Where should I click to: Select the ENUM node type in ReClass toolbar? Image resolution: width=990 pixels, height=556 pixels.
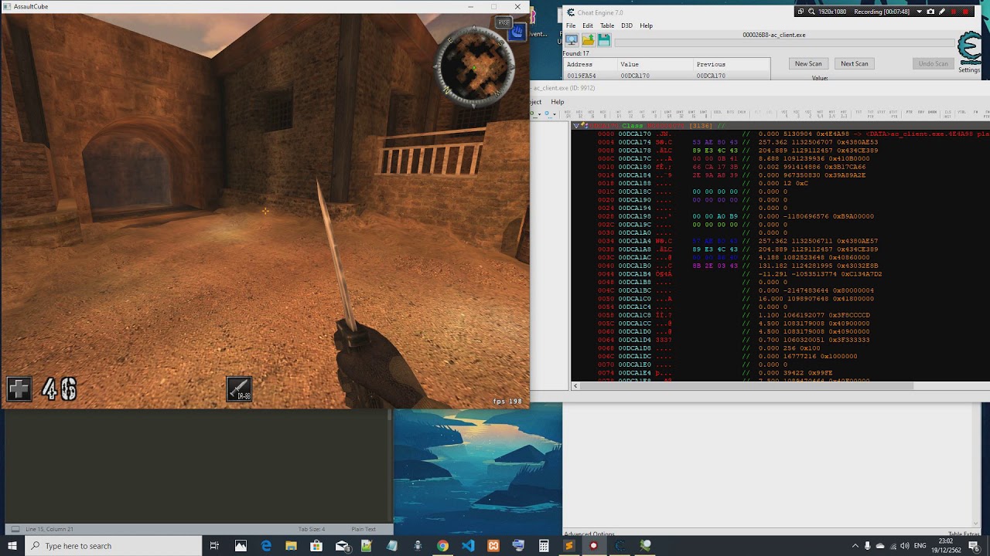742,112
